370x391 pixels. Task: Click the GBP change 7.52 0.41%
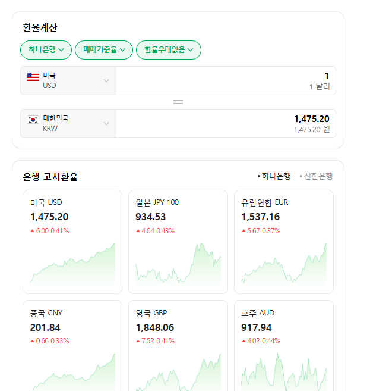(x=155, y=341)
